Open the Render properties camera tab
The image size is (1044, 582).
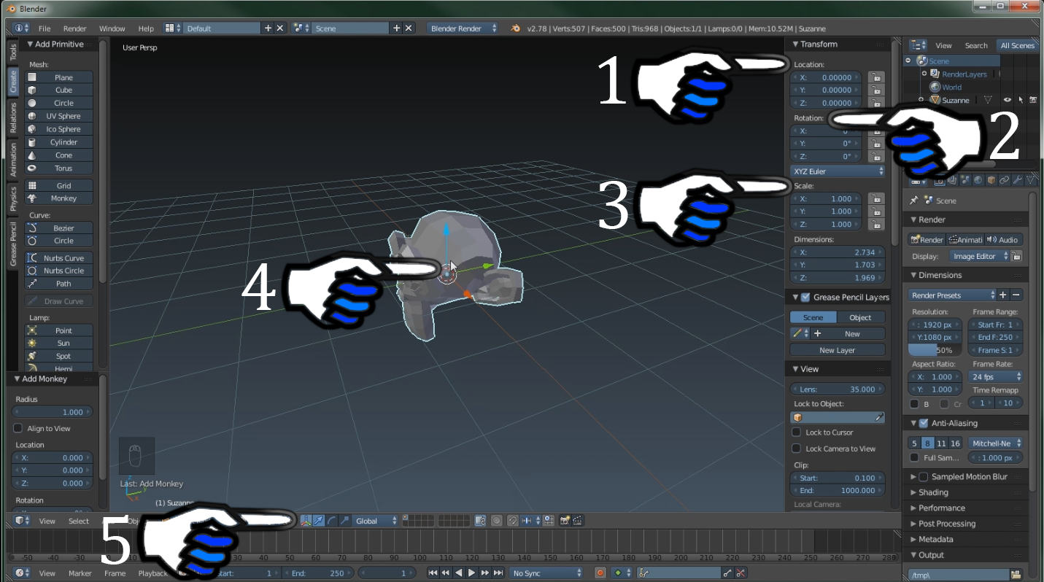[x=940, y=179]
